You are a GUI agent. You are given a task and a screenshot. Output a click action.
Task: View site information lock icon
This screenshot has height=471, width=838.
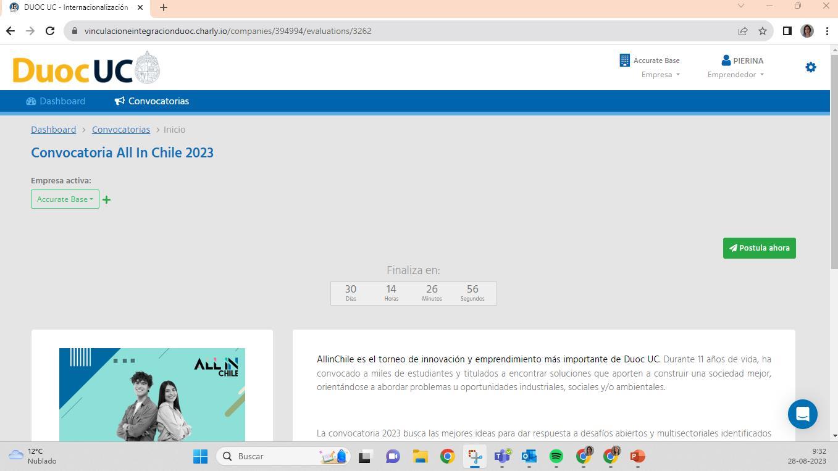74,31
